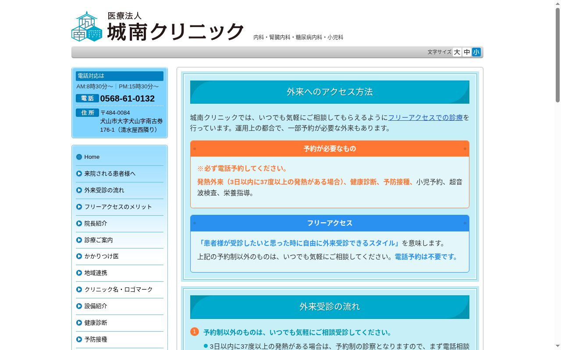Open the 院長紹介 page
Screen dimensions: 561x350
120,224
